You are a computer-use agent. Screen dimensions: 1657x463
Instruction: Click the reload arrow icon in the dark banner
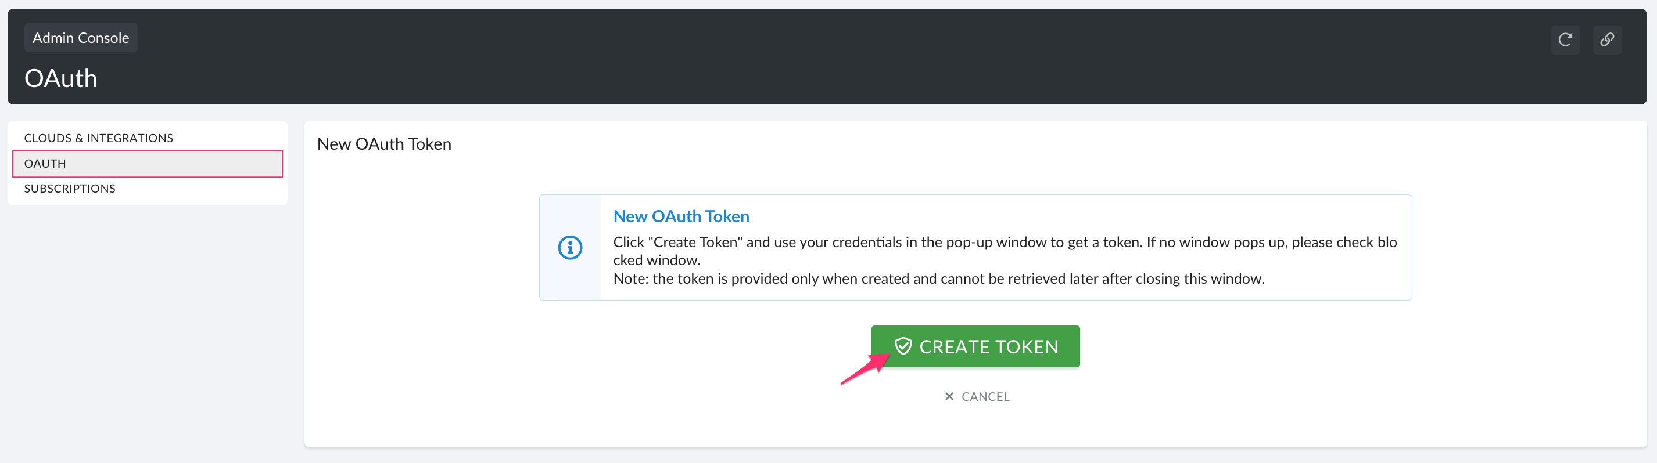1566,39
